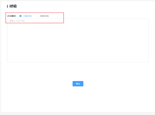Focus the 请输入讨论内容 text area

78,40
